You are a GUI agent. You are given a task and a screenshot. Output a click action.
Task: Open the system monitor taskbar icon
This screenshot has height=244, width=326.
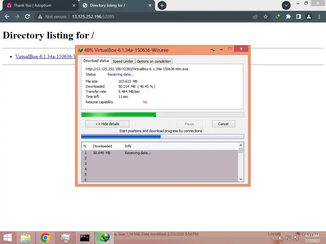(65, 238)
